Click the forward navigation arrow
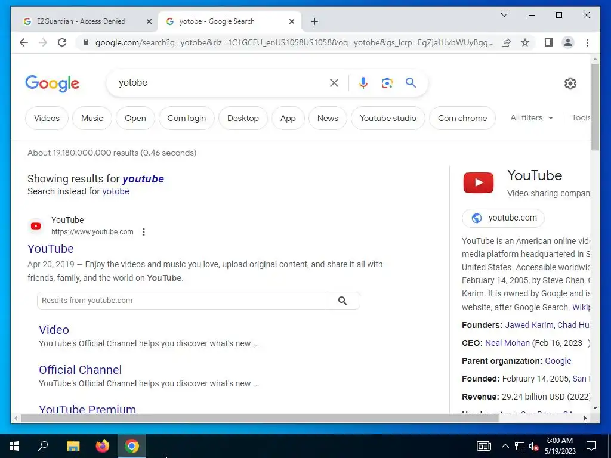The width and height of the screenshot is (611, 458). (x=43, y=42)
